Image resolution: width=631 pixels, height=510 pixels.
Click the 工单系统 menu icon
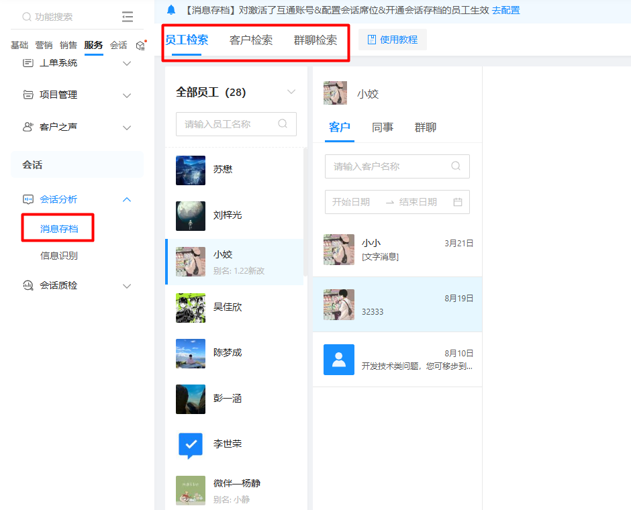point(28,63)
